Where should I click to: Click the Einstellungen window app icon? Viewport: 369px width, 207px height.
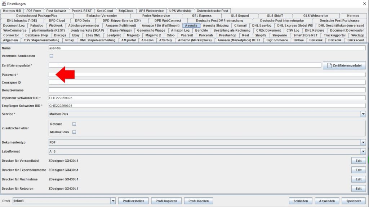(4, 4)
